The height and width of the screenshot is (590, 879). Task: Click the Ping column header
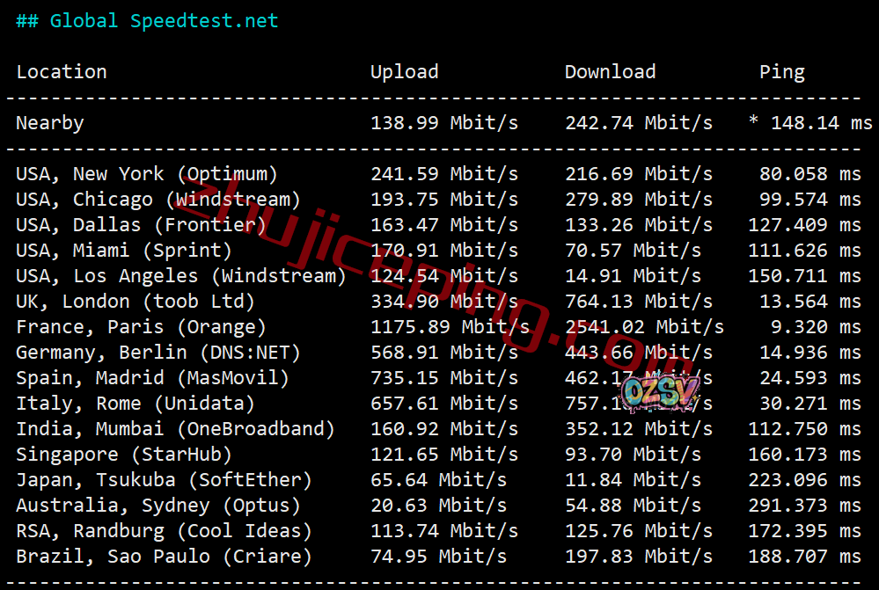[x=782, y=72]
